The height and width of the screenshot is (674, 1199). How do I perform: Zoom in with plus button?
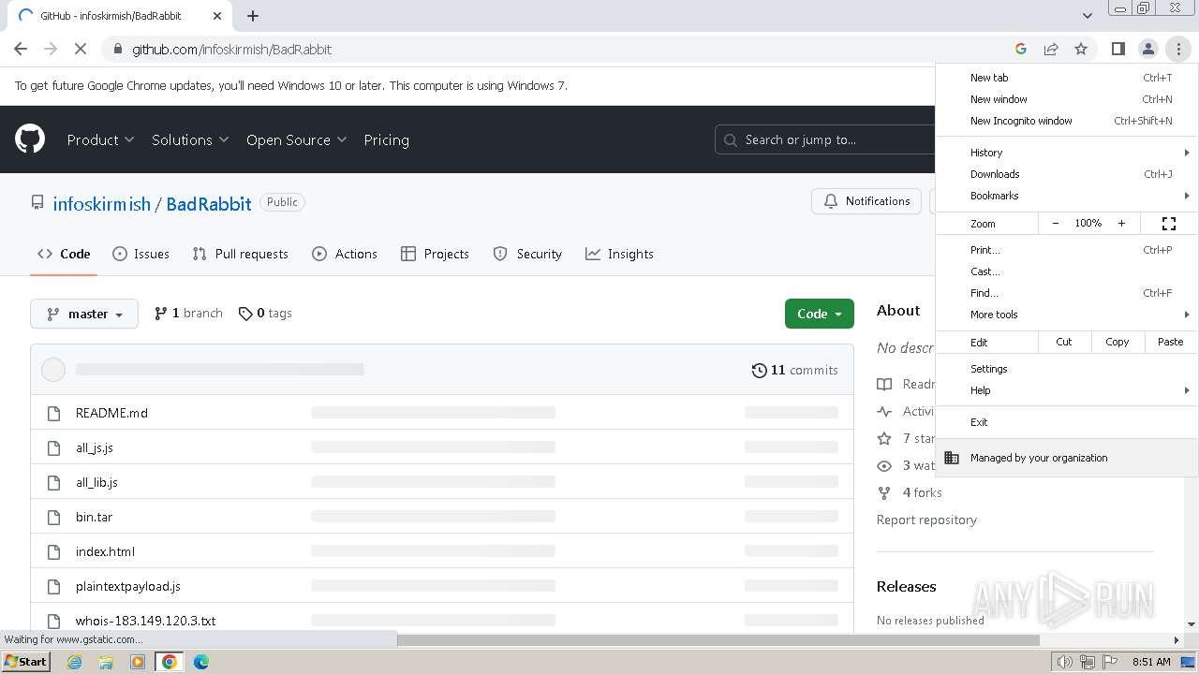click(1121, 224)
